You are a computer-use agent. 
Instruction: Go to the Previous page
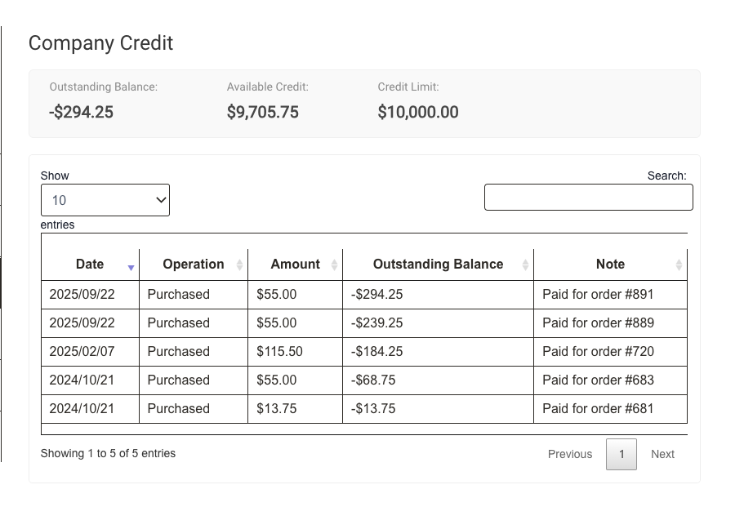(570, 454)
